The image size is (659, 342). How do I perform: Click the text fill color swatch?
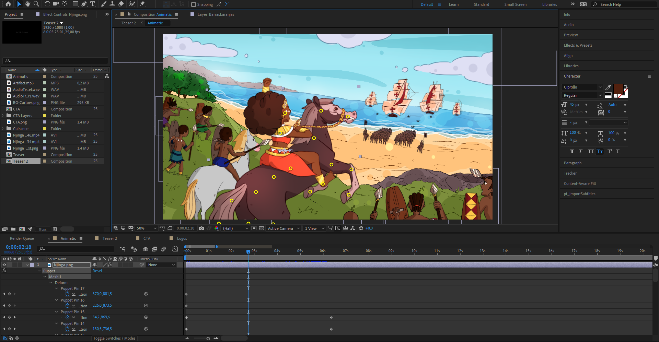pyautogui.click(x=618, y=89)
